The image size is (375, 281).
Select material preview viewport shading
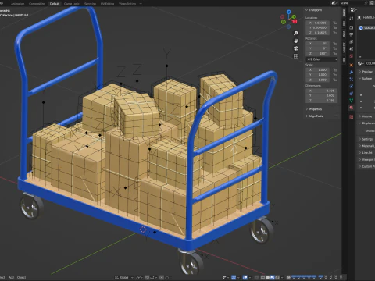[x=273, y=277]
